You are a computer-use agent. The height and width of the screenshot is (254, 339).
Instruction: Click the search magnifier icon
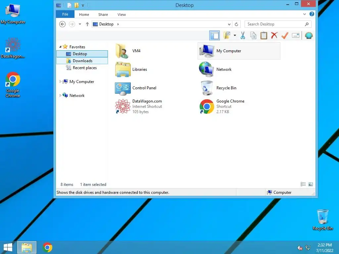pos(307,24)
